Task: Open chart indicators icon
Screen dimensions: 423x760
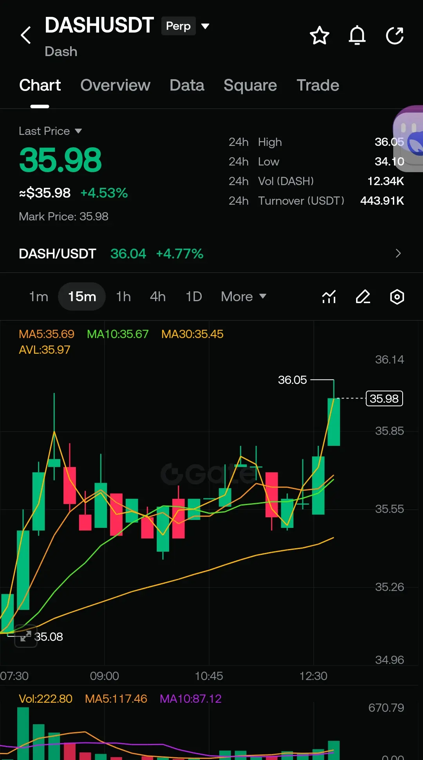Action: tap(329, 297)
